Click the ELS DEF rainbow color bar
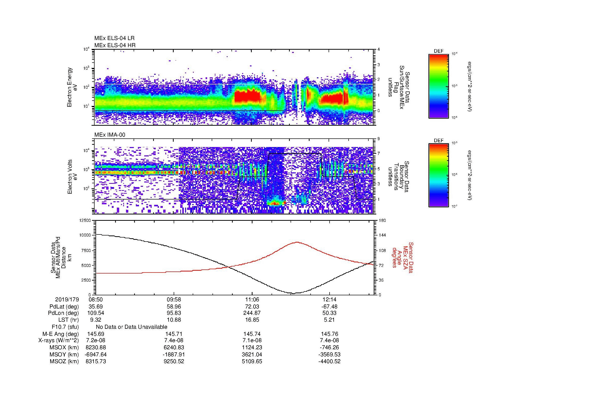This screenshot has width=593, height=419. coord(439,86)
